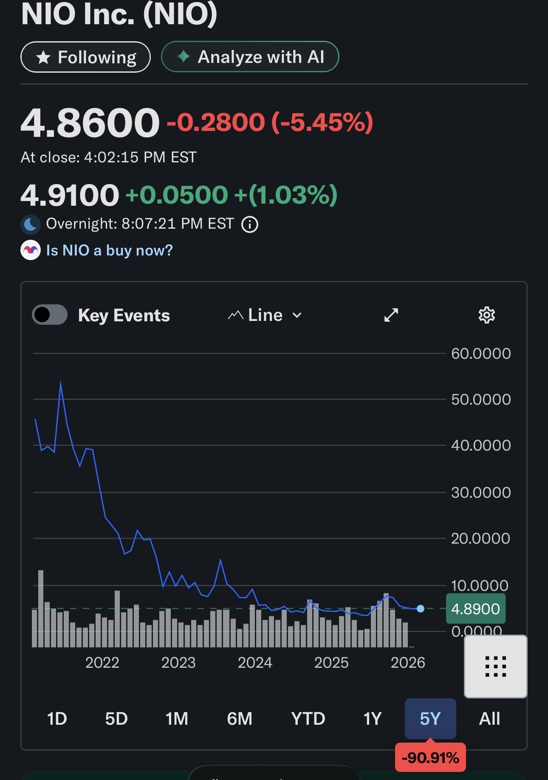Open the Is NIO a buy now link
The height and width of the screenshot is (780, 548).
pyautogui.click(x=109, y=250)
